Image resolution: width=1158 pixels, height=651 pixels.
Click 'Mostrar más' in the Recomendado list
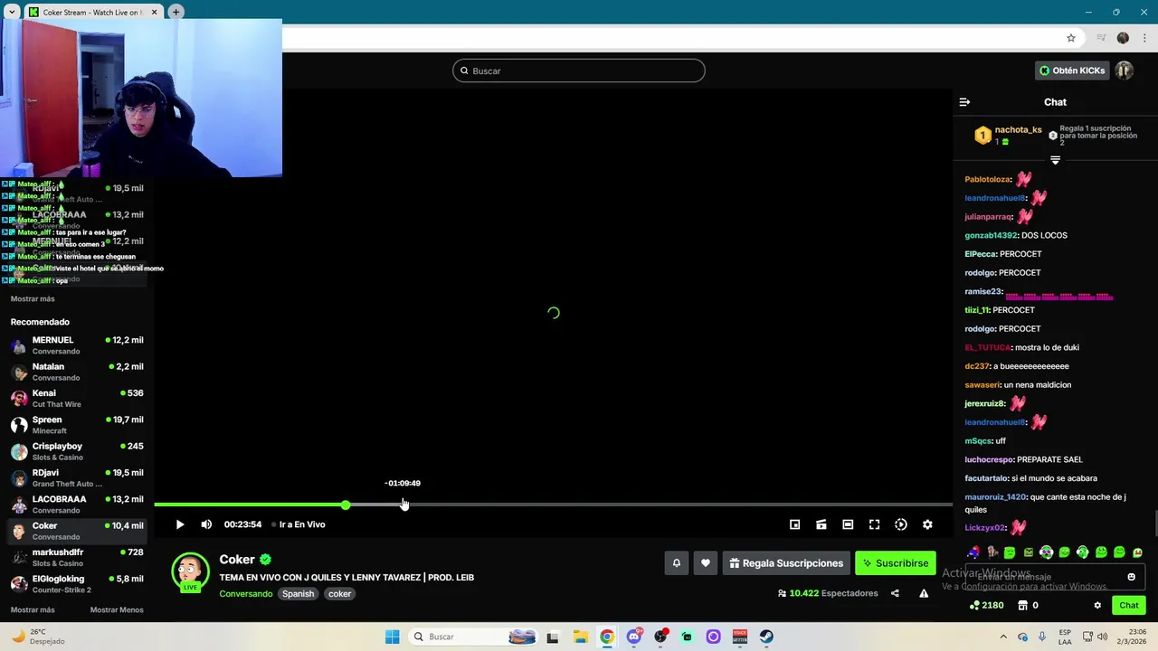[x=33, y=610]
